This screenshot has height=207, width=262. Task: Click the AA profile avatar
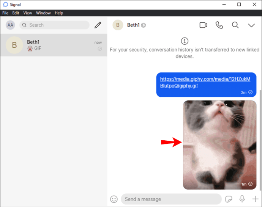pos(10,25)
